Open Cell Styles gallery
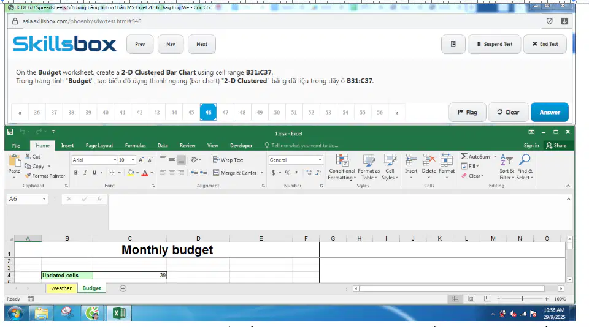 click(390, 167)
